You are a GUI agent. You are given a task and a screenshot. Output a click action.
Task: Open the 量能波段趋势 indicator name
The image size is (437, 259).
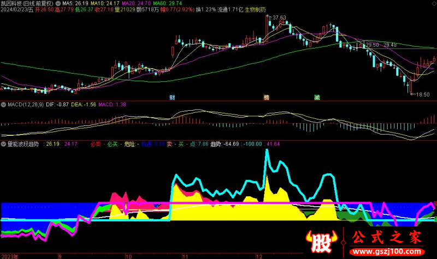coord(23,144)
